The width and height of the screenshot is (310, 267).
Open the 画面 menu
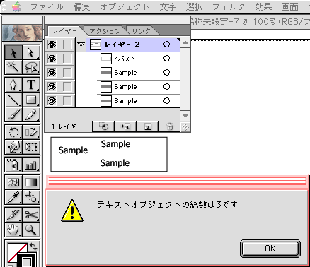pyautogui.click(x=289, y=6)
